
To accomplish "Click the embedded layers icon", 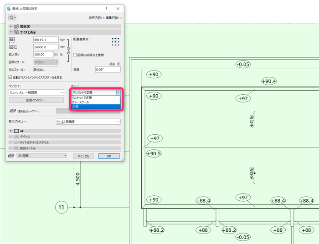I will tap(13, 111).
